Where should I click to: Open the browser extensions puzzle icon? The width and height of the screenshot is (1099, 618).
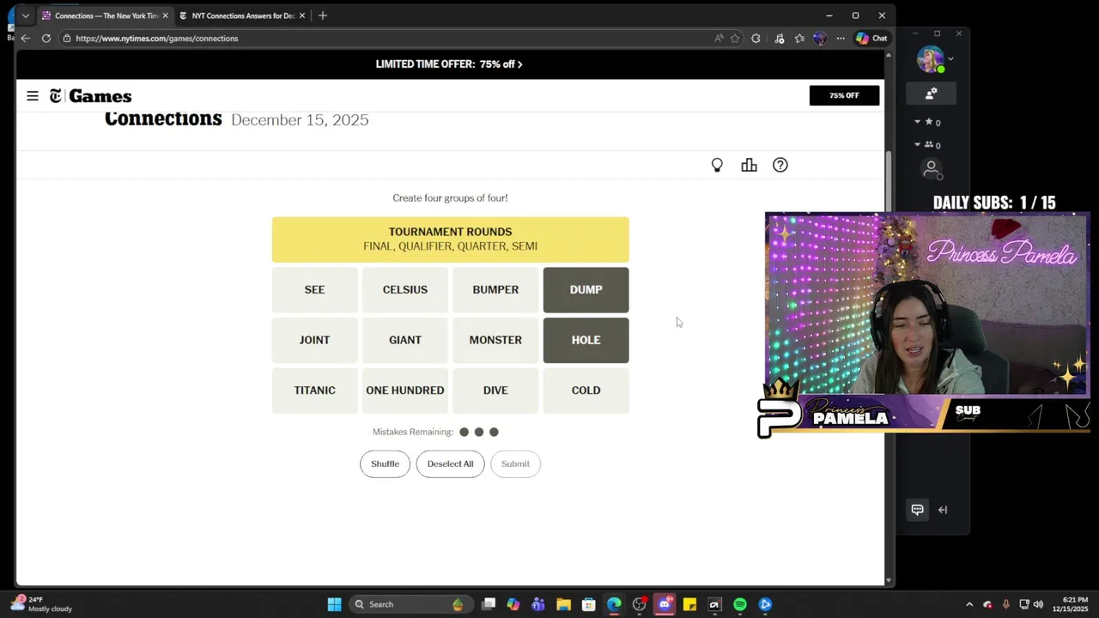coord(756,38)
